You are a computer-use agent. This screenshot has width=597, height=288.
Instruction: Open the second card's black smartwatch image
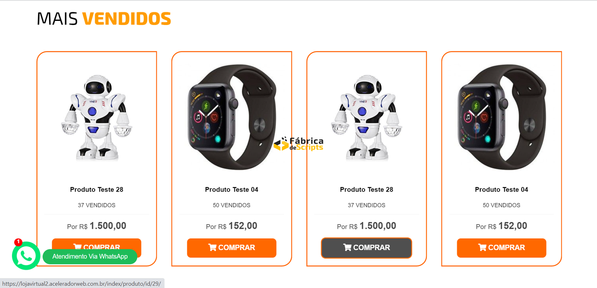tap(232, 117)
